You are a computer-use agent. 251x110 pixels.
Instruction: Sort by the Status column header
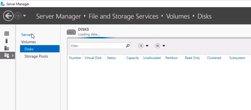coord(111,58)
